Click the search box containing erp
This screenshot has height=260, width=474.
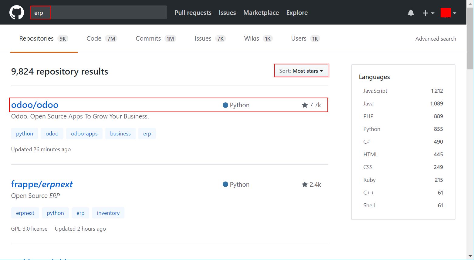click(99, 13)
